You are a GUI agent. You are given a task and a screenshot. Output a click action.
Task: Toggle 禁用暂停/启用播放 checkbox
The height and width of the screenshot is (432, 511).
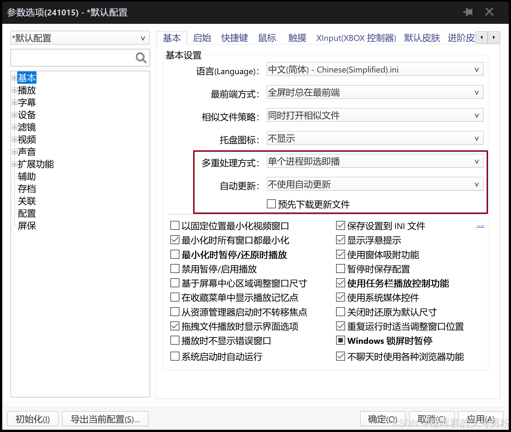175,268
